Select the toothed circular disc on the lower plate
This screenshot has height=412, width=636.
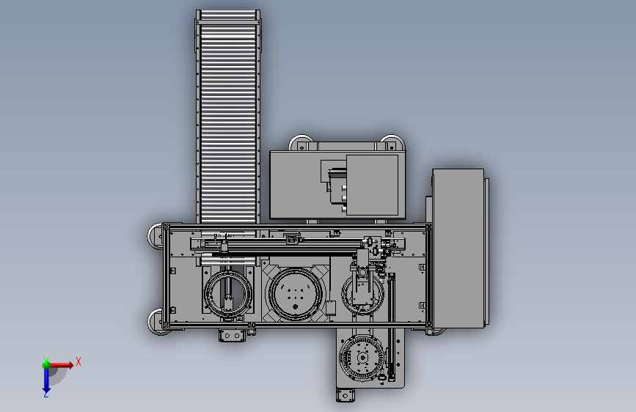[x=362, y=358]
